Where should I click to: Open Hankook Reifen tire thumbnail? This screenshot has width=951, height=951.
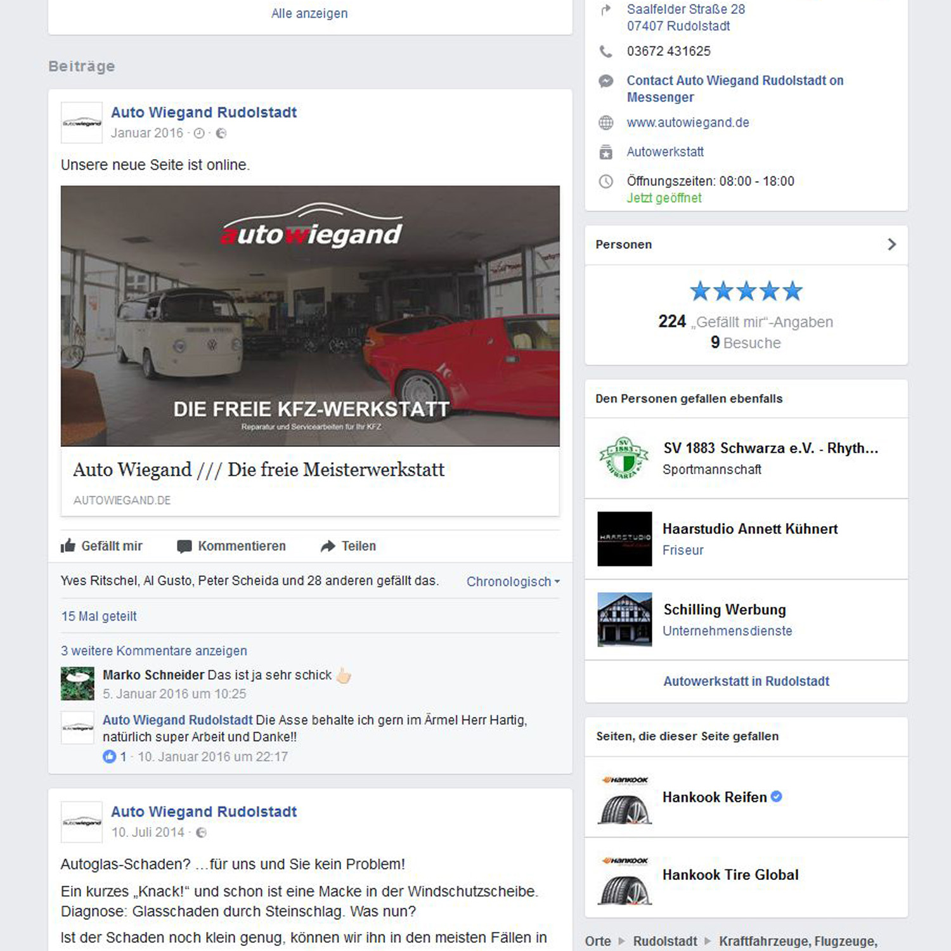point(624,798)
